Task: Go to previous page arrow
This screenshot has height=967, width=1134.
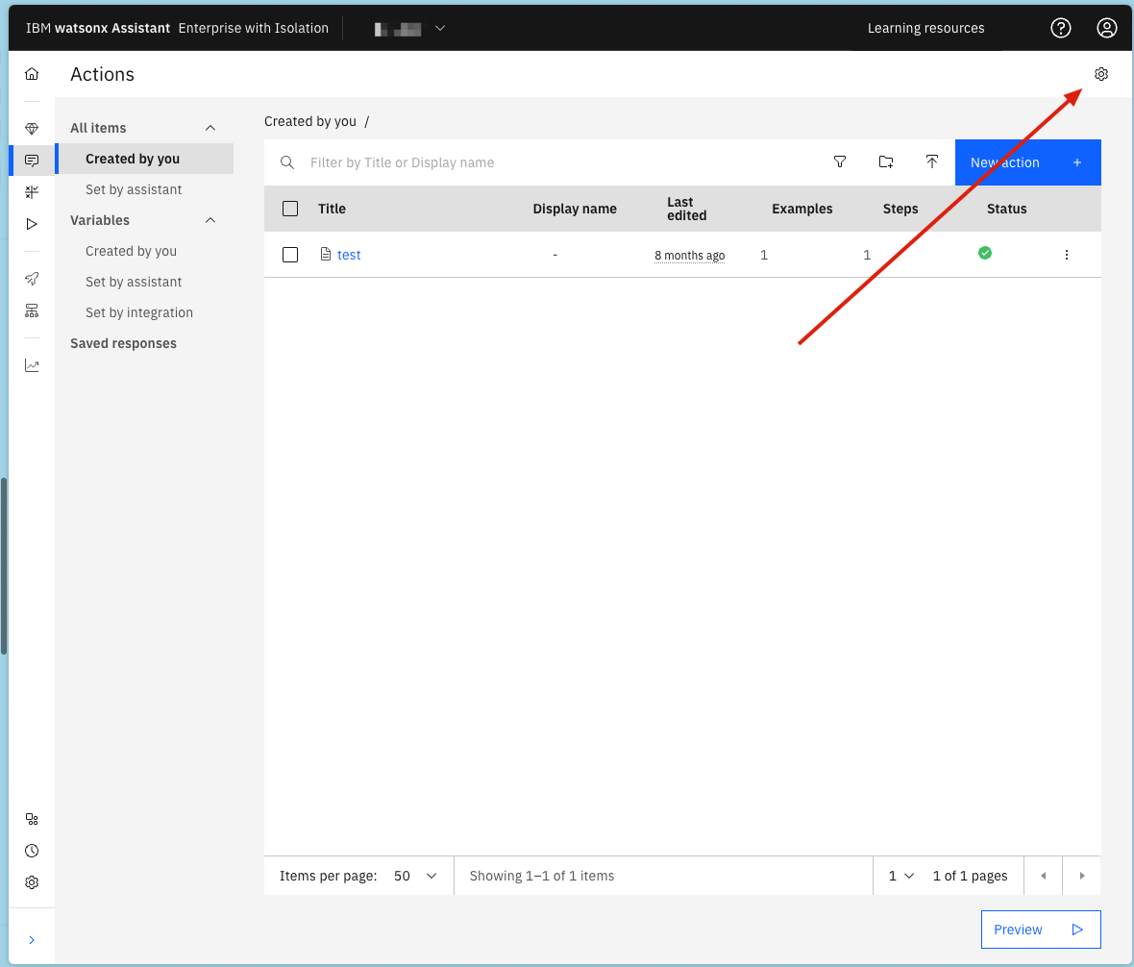Action: (1043, 876)
